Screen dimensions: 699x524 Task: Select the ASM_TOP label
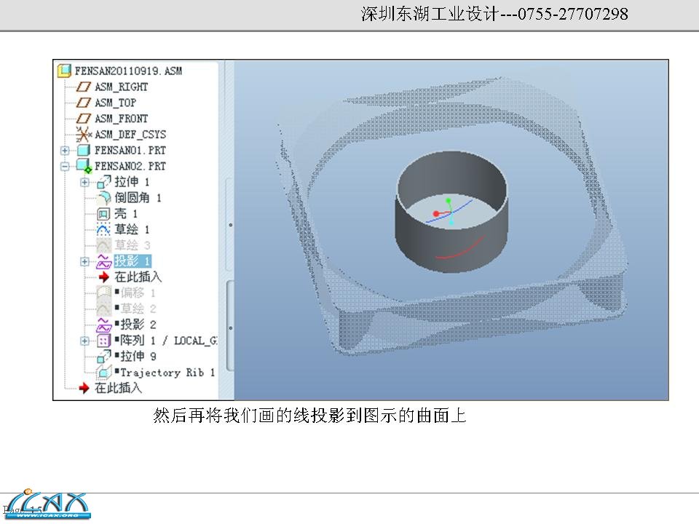coord(116,103)
